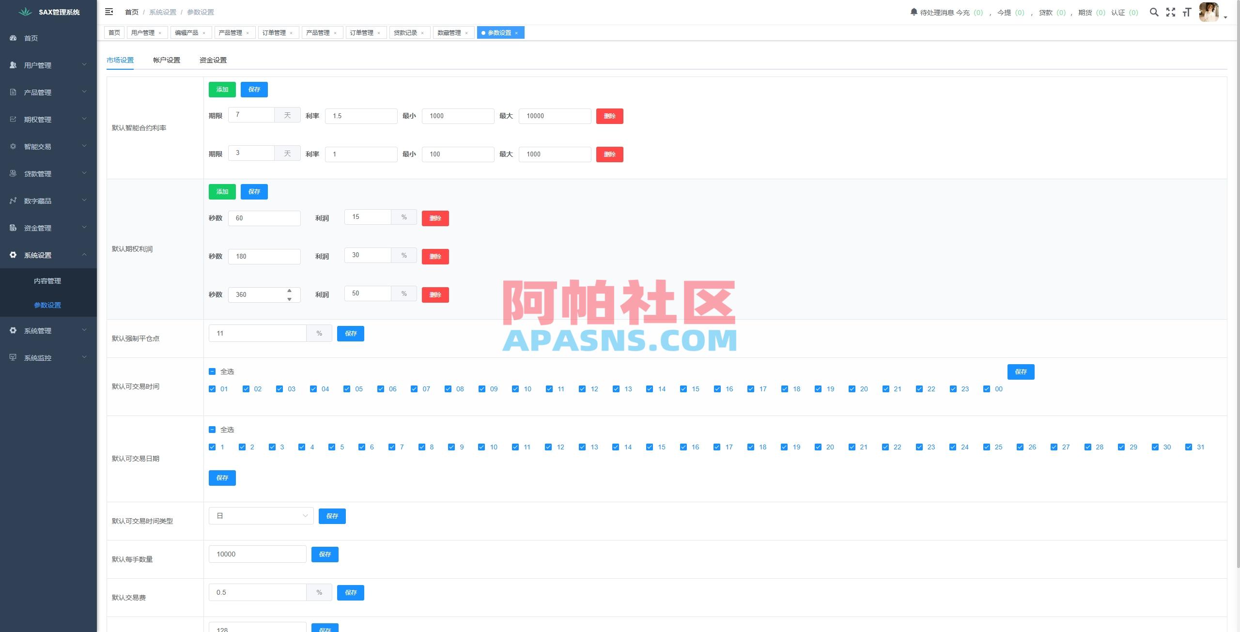Open the 数字藏品 section via its sidebar icon
Screen dimensions: 1240x632
coord(13,200)
